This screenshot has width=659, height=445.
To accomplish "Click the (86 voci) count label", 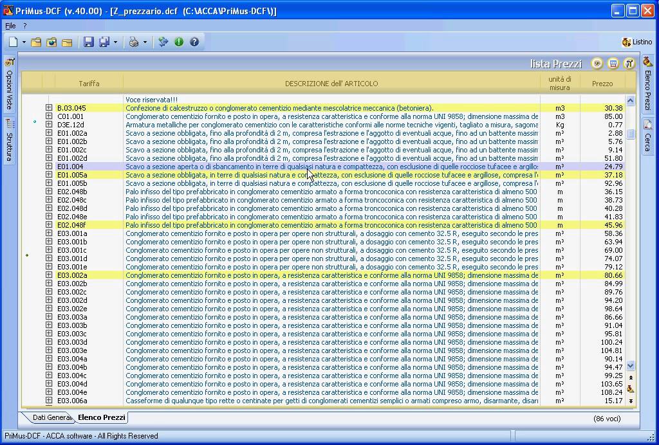I will point(607,419).
